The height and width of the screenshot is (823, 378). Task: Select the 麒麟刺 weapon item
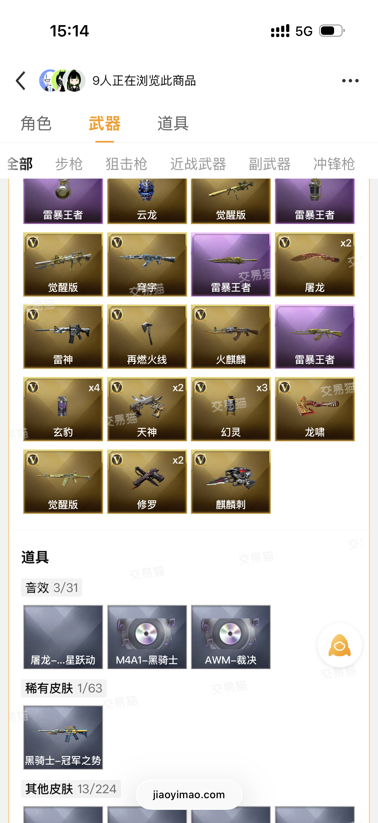coord(231,481)
